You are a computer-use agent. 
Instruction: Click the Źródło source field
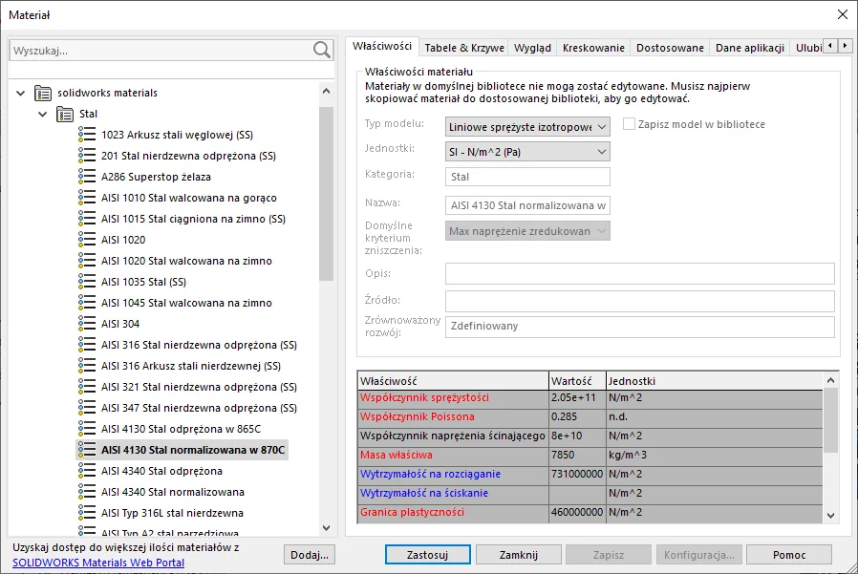click(639, 301)
